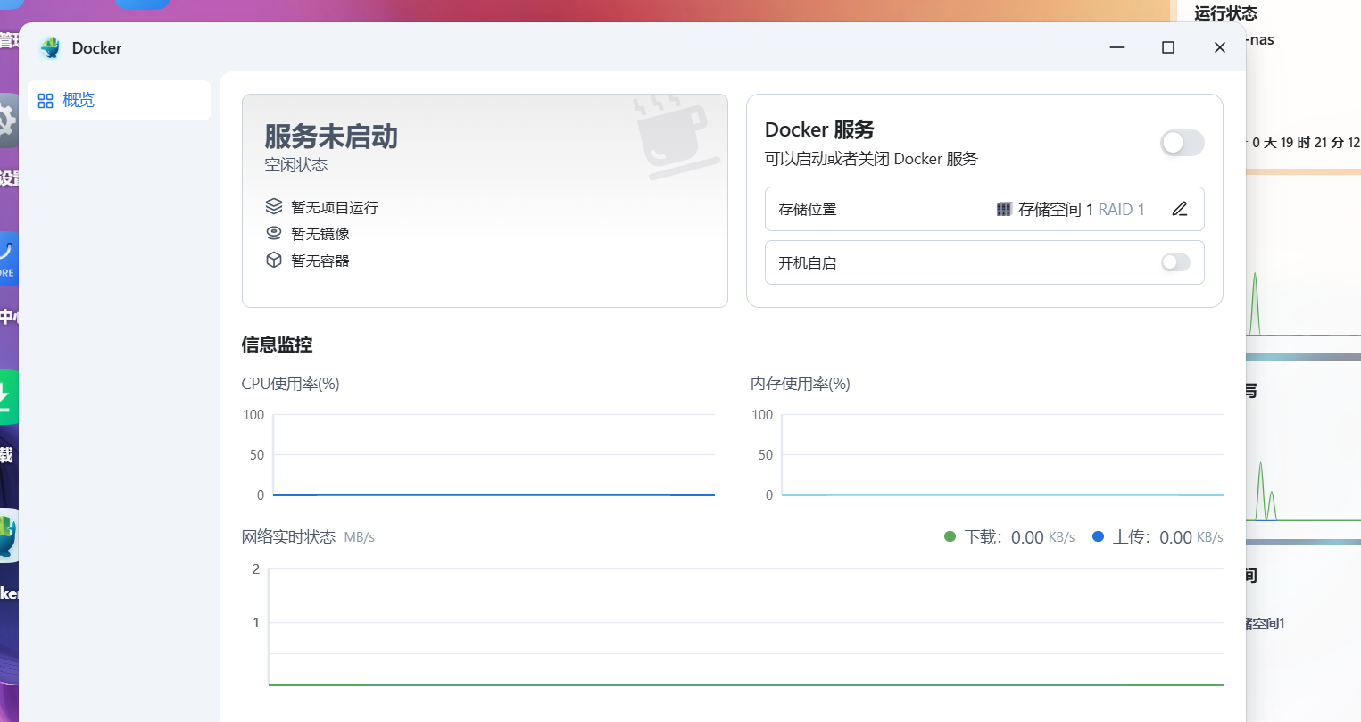
Task: Click the 下载 0.00 KB/s value
Action: point(1042,537)
